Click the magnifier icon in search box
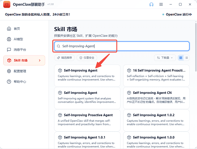The width and height of the screenshot is (197, 149). (x=58, y=46)
